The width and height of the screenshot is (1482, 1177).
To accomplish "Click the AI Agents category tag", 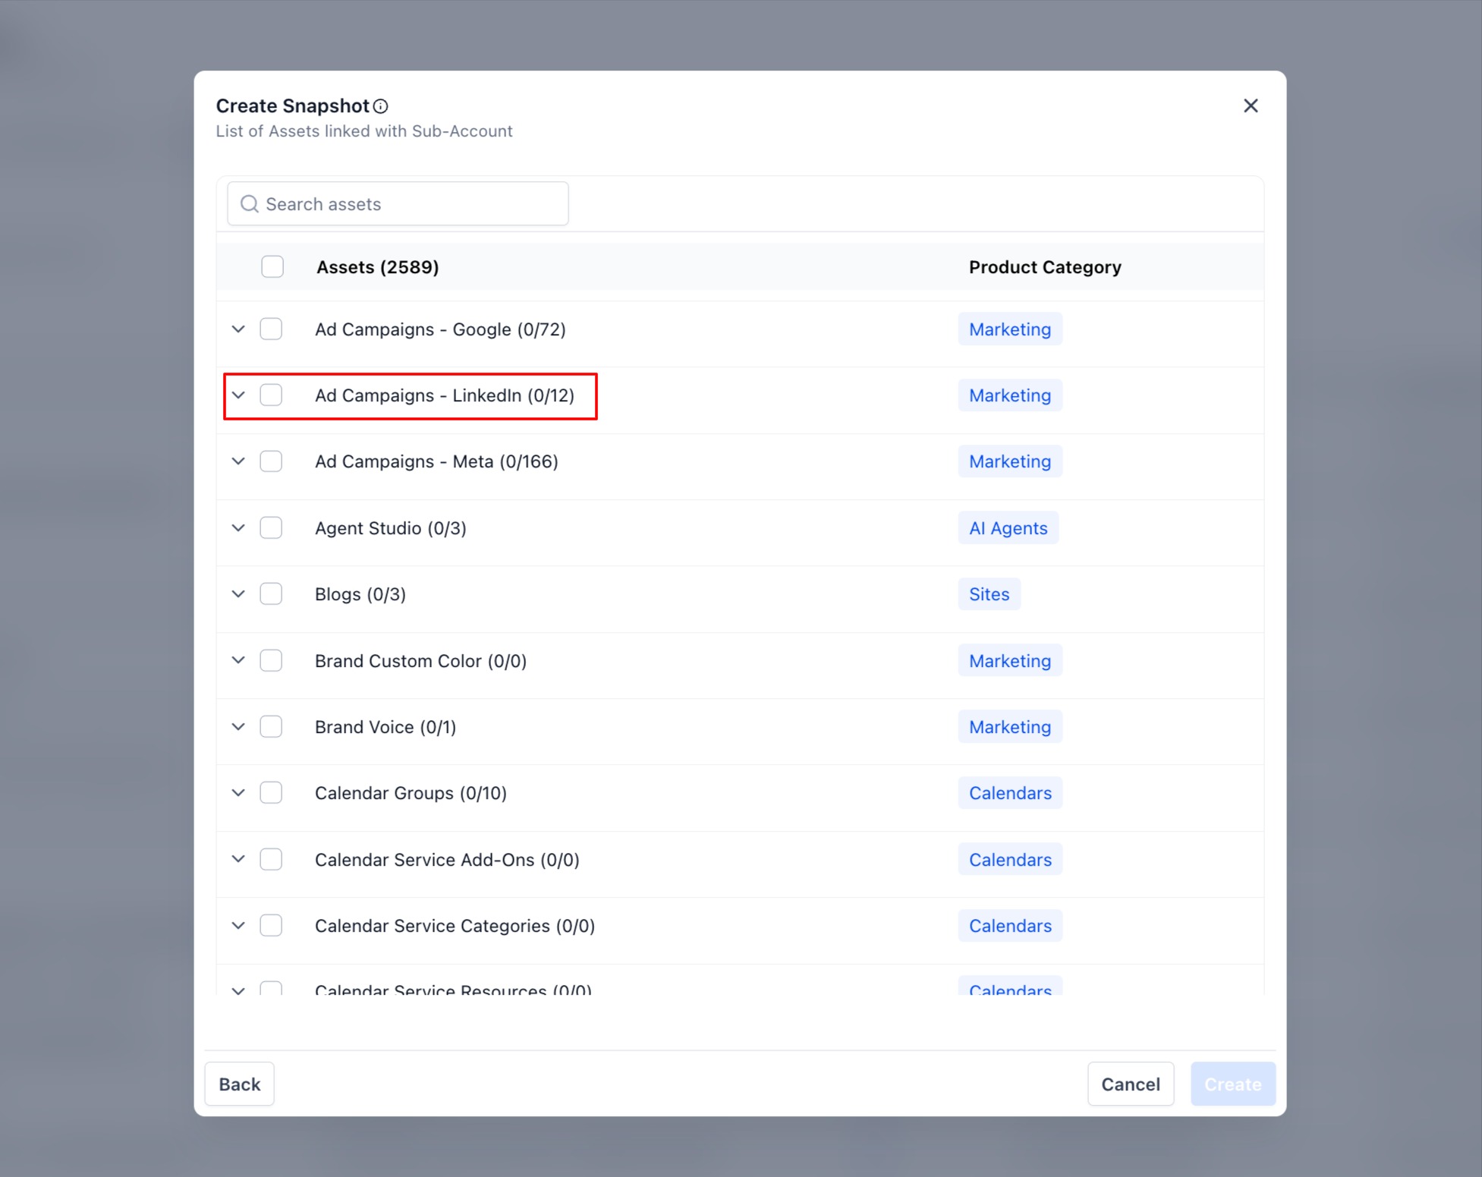I will tap(1008, 528).
